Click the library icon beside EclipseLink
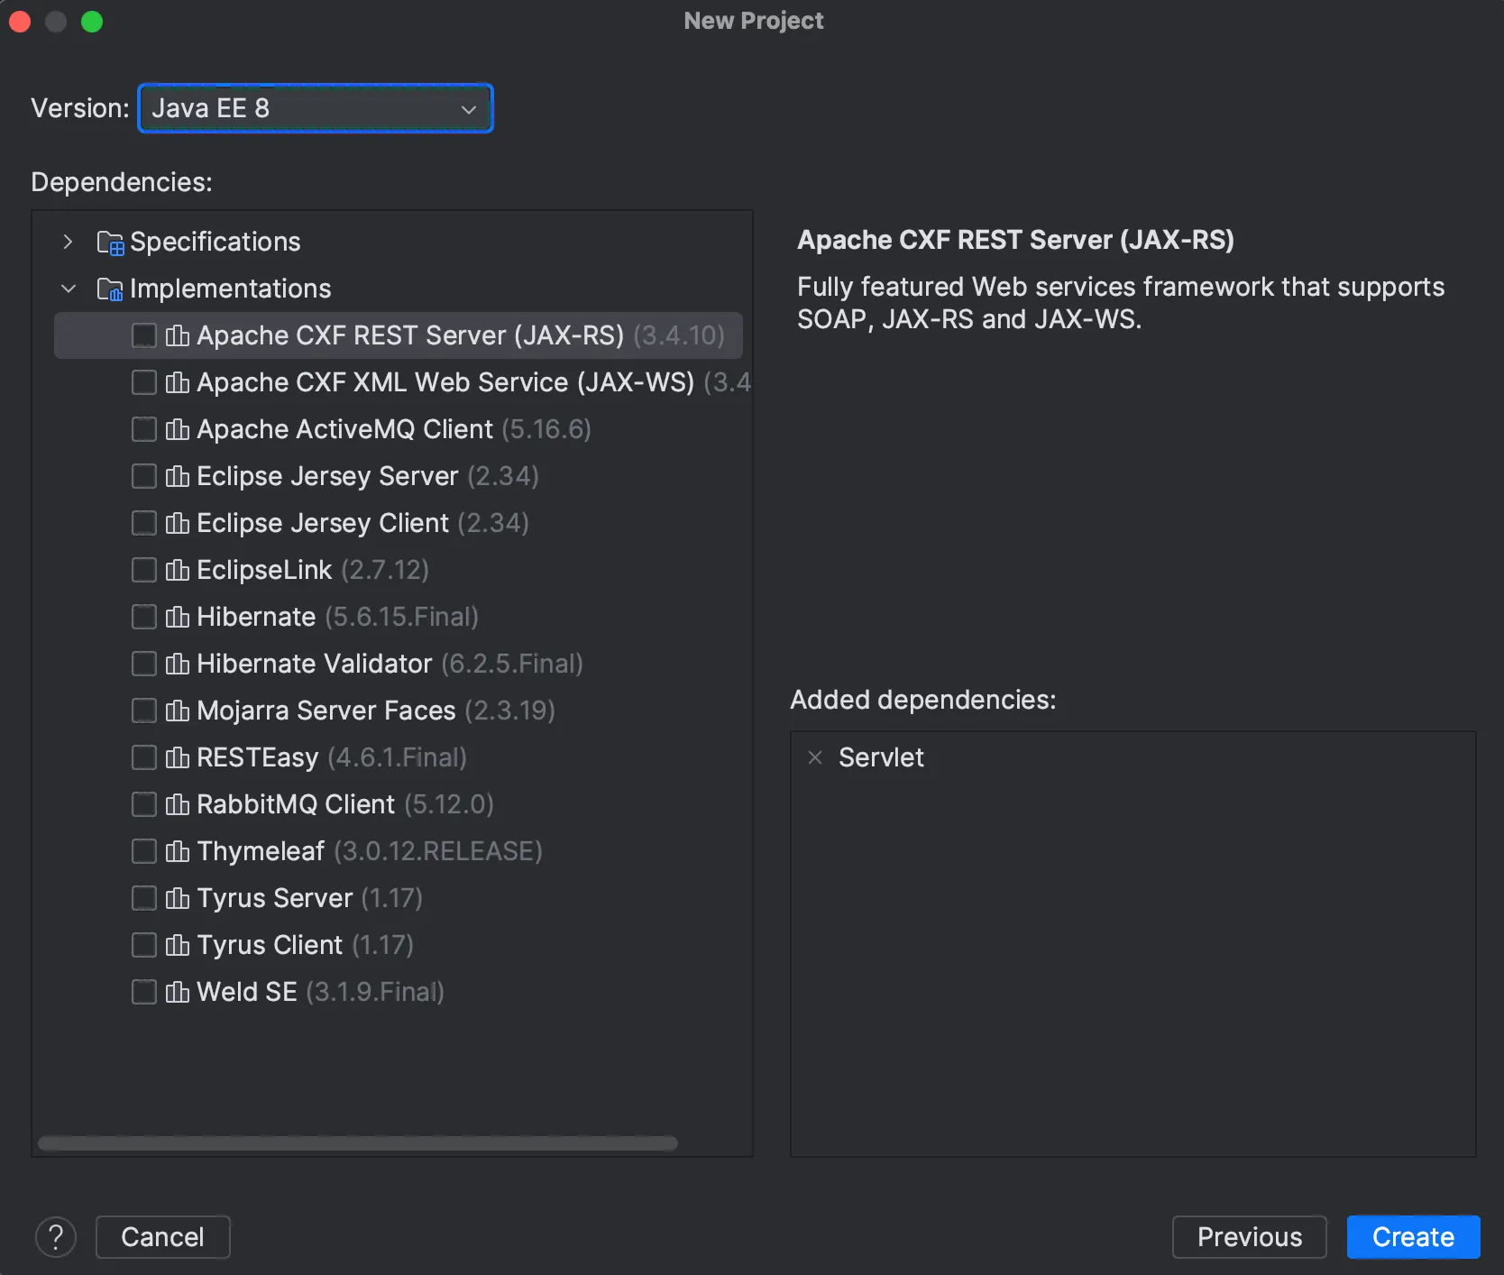 point(178,570)
